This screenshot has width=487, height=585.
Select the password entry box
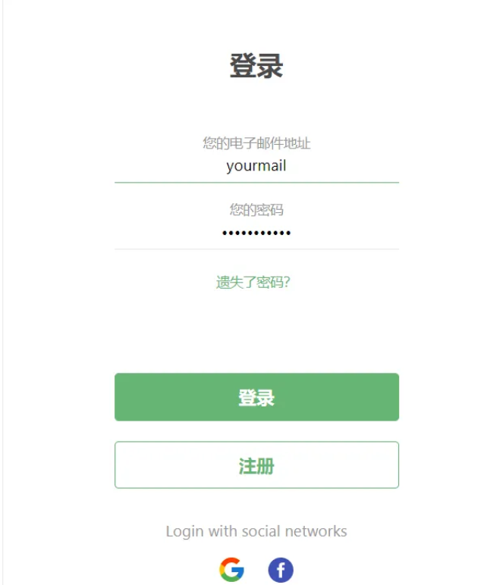[256, 233]
